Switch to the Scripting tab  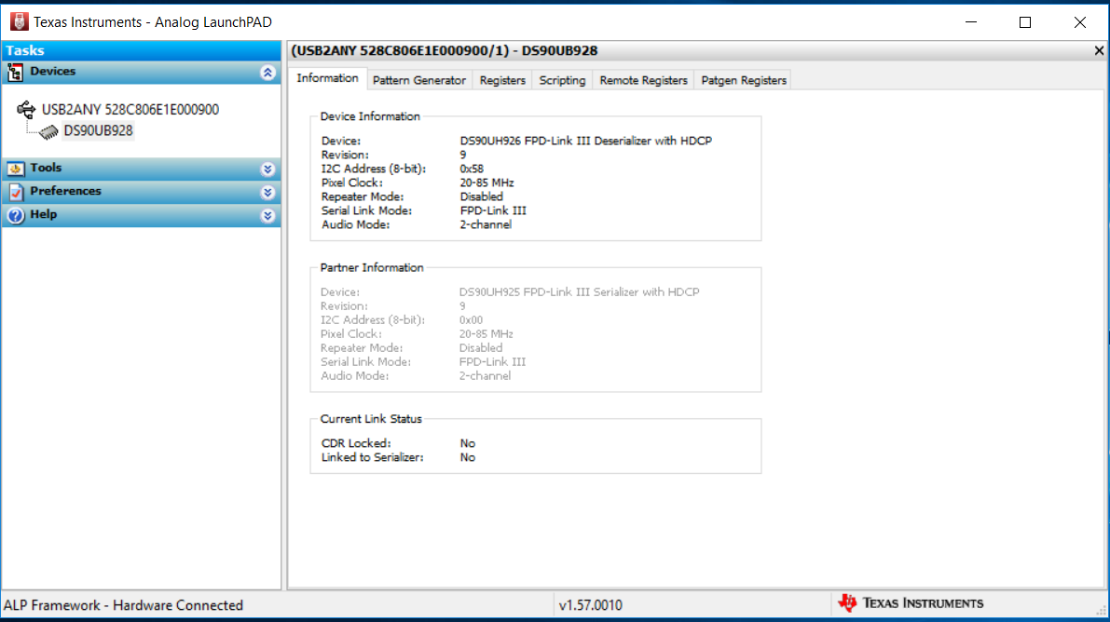562,81
